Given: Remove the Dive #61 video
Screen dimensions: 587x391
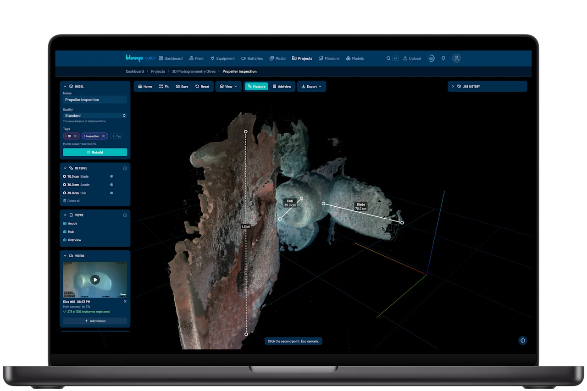Looking at the screenshot, I should tap(125, 302).
